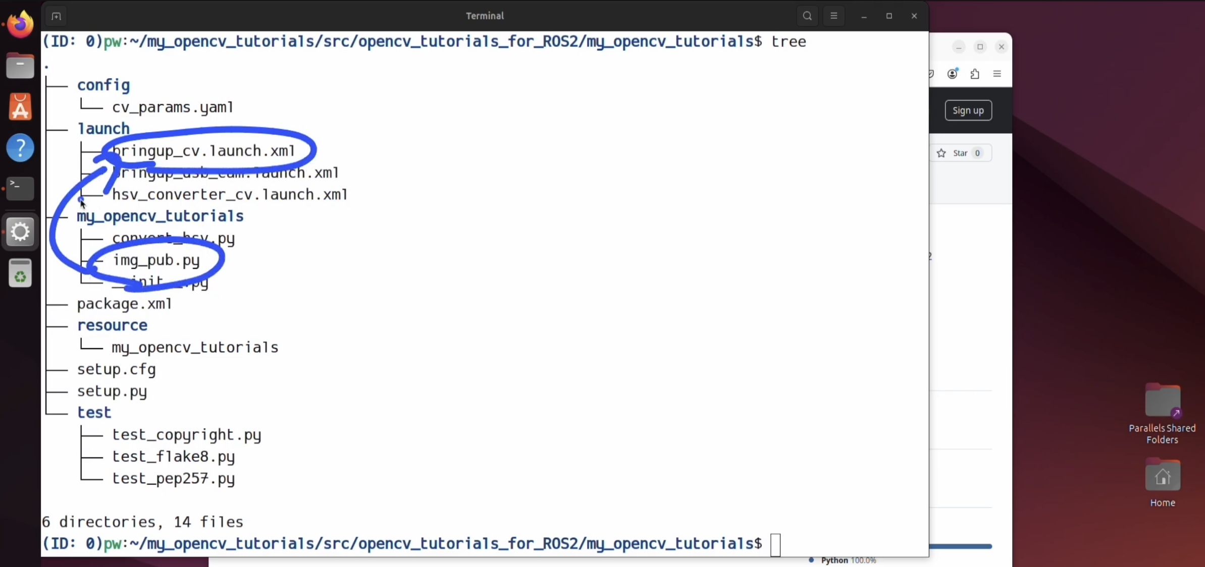Click at the terminal prompt cursor
The height and width of the screenshot is (567, 1205).
pyautogui.click(x=775, y=544)
